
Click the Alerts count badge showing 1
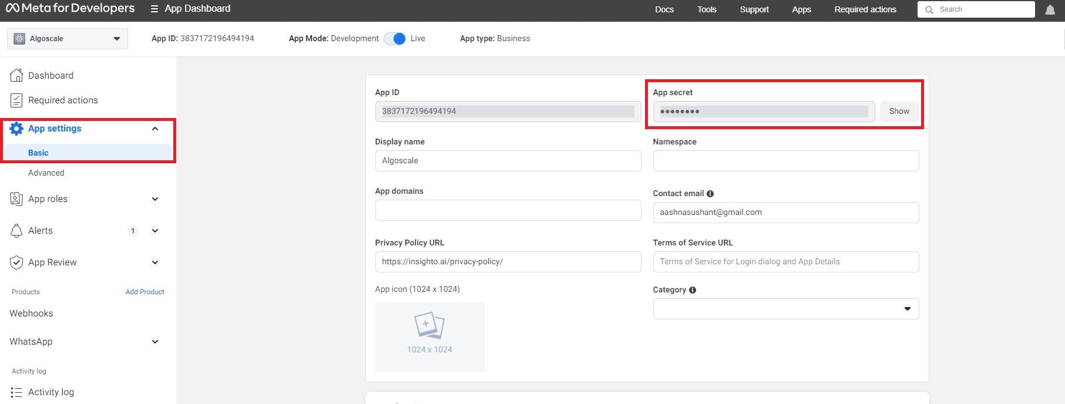(133, 231)
